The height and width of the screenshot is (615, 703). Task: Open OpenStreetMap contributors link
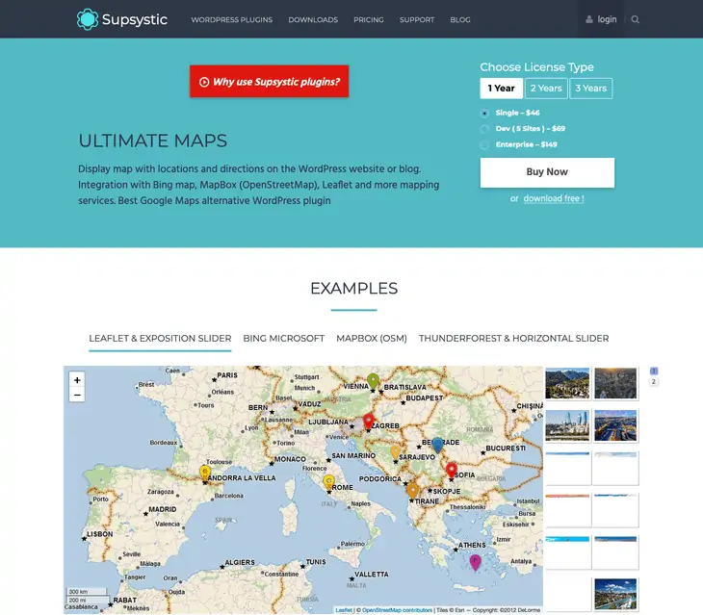(397, 610)
